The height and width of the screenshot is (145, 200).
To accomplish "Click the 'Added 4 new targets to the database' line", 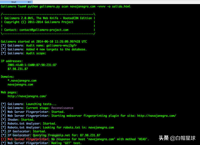I will (44, 50).
